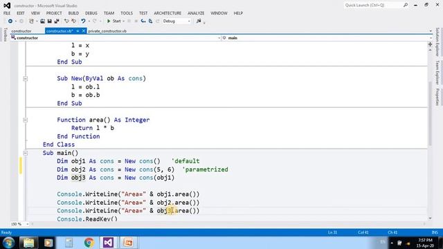Open the Toolbox side panel tab

[x=5, y=35]
